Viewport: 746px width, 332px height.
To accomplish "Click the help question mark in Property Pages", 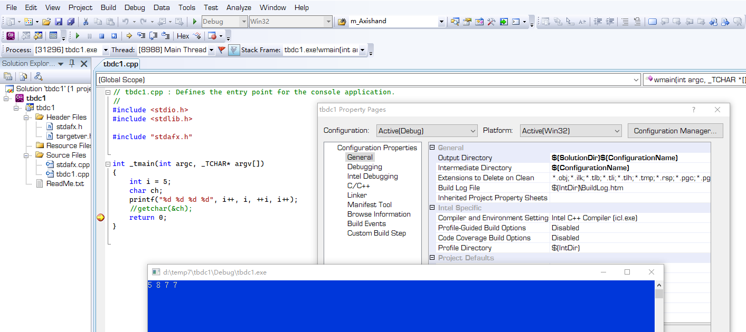I will pos(693,110).
